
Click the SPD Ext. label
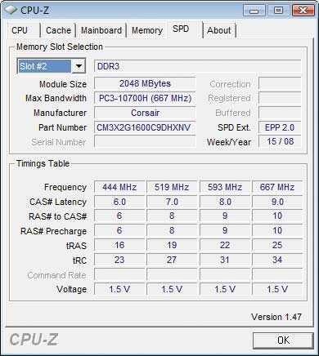pyautogui.click(x=234, y=127)
